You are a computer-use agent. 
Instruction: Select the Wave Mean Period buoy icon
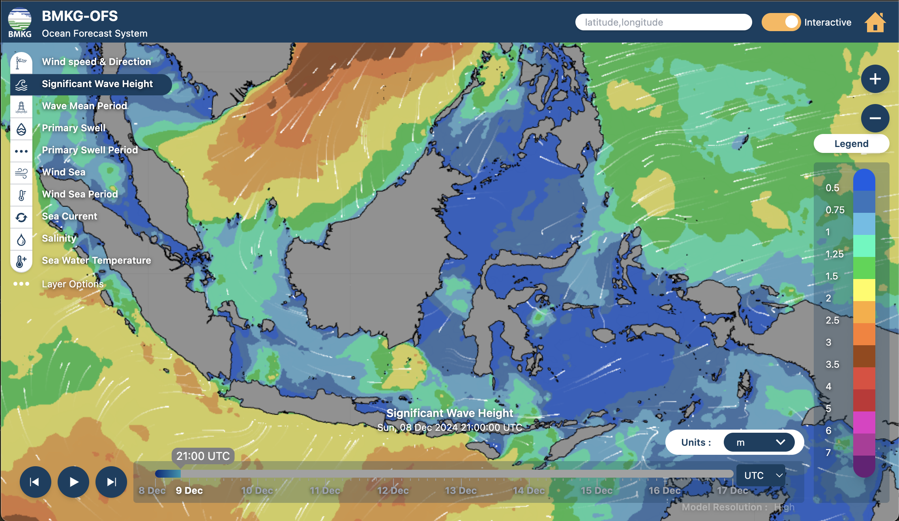point(21,107)
